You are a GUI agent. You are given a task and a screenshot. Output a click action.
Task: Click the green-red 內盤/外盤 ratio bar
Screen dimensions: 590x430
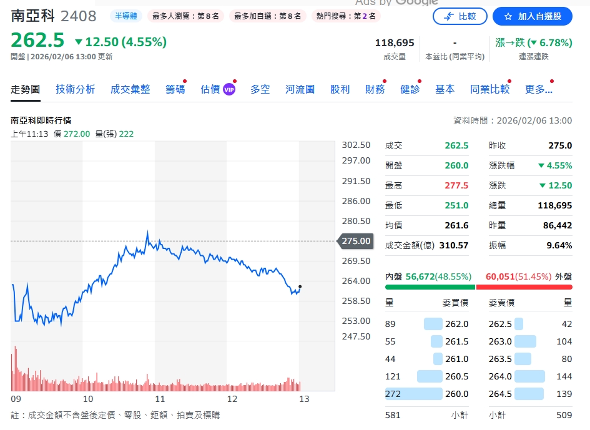click(x=478, y=286)
